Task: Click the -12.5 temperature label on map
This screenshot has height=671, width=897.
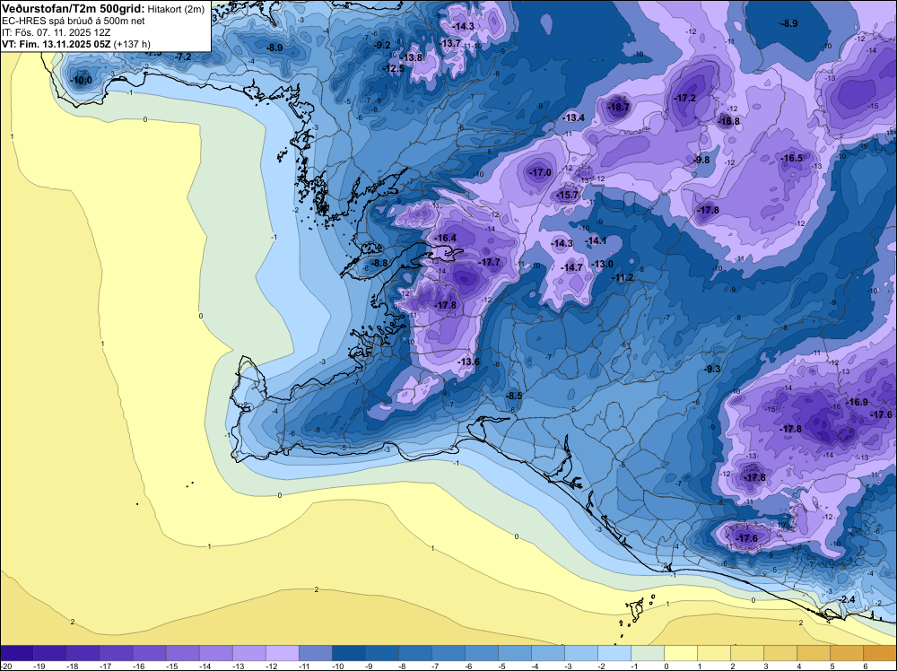Action: click(x=393, y=69)
